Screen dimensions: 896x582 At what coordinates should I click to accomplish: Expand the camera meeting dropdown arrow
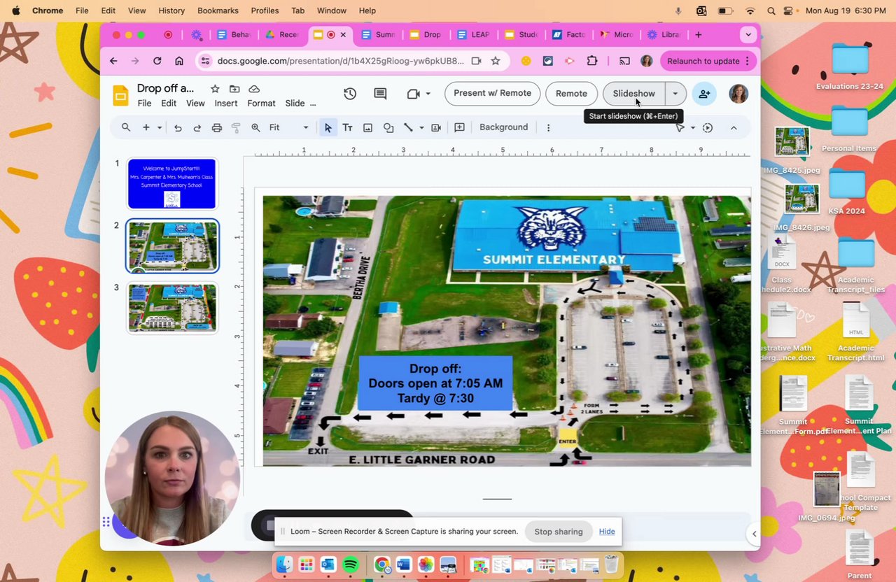(x=428, y=94)
